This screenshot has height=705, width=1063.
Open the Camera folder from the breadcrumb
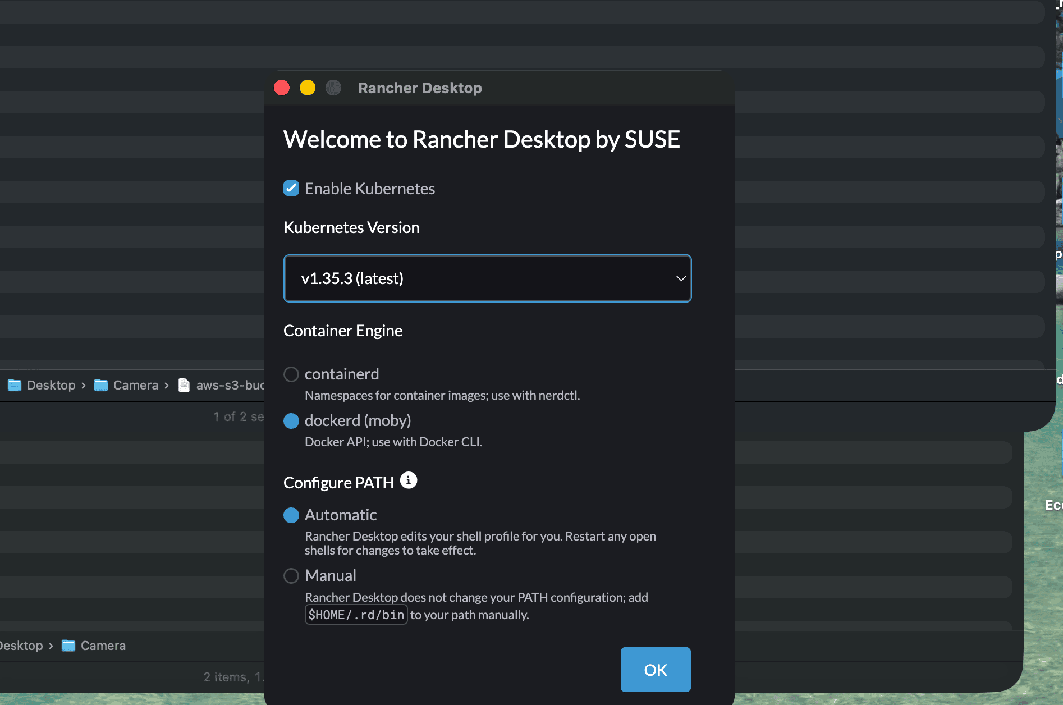pyautogui.click(x=135, y=385)
